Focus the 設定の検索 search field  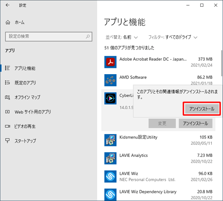49,37
